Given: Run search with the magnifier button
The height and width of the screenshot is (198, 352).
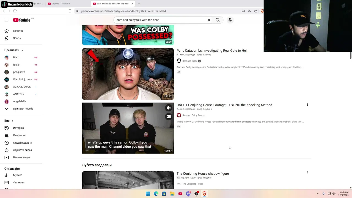Looking at the screenshot, I should tap(218, 20).
